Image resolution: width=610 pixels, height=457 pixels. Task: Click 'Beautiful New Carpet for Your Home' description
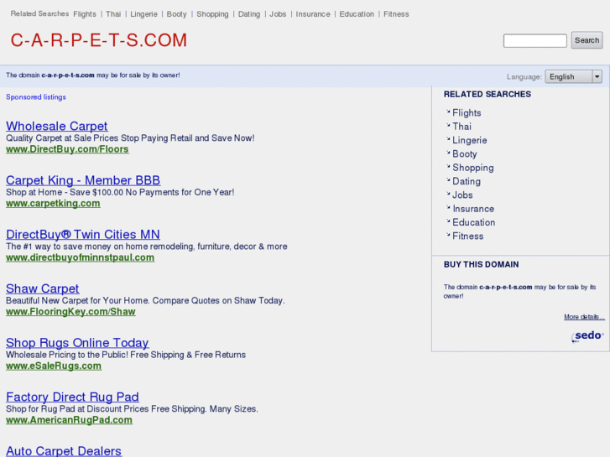tap(145, 301)
